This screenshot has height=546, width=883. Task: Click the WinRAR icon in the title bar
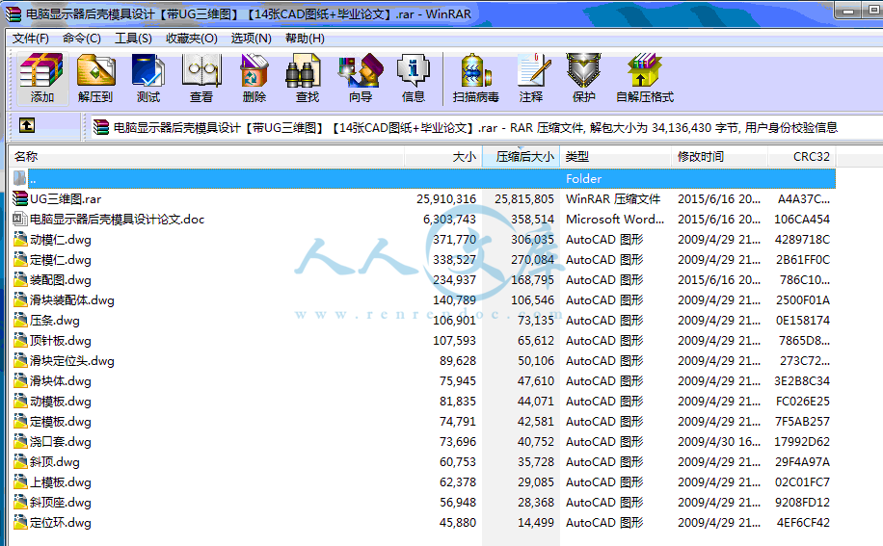(13, 13)
